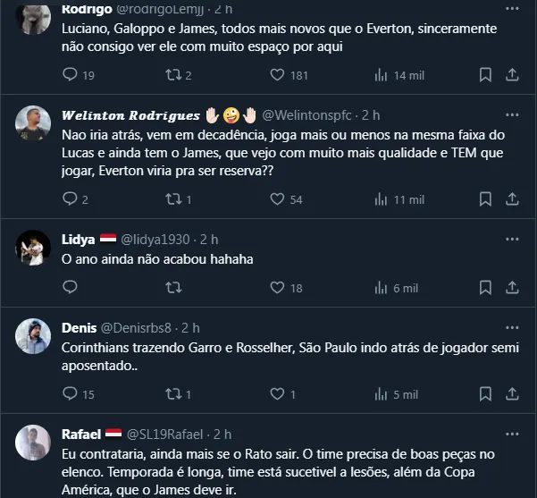This screenshot has width=537, height=498.
Task: Retweet Denis's tweet about Corinthians
Action: (x=173, y=393)
